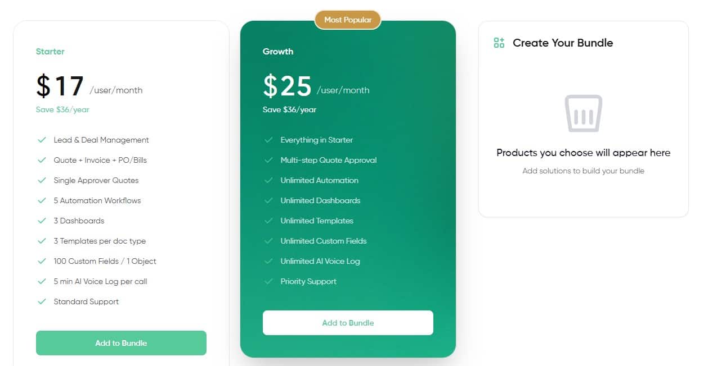Click checkmark beside Standard Support
The width and height of the screenshot is (708, 366).
pyautogui.click(x=43, y=301)
